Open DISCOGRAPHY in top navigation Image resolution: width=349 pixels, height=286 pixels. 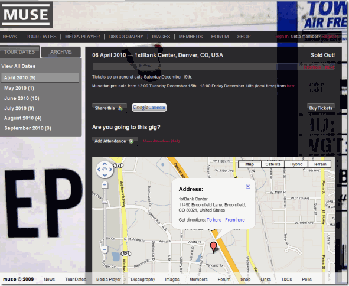click(x=126, y=37)
